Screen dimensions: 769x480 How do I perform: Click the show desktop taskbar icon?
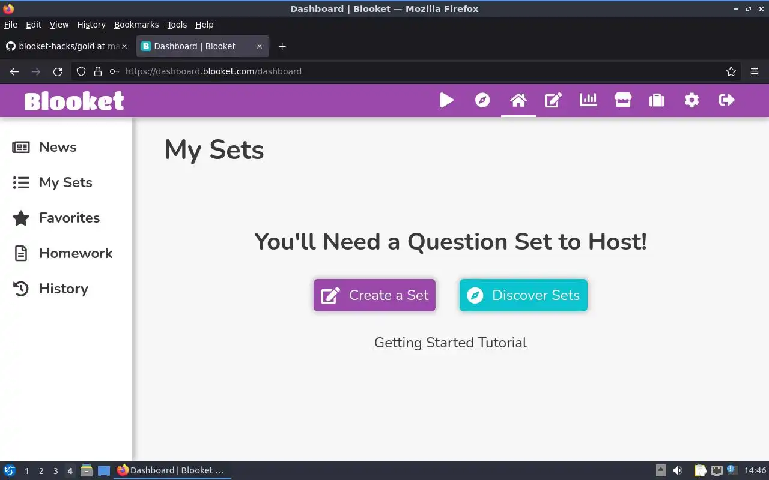tap(104, 470)
